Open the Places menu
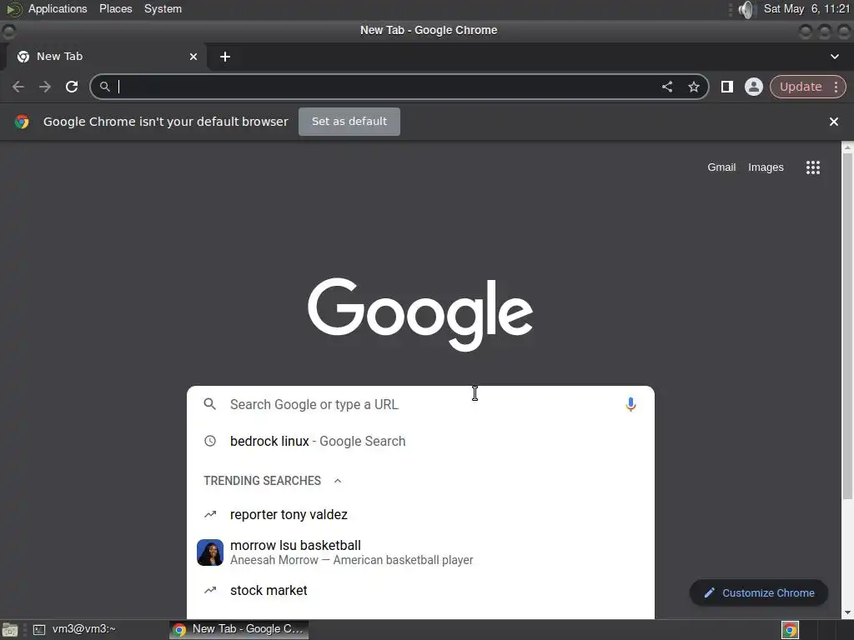Screen dimensions: 854x640 pyautogui.click(x=115, y=8)
